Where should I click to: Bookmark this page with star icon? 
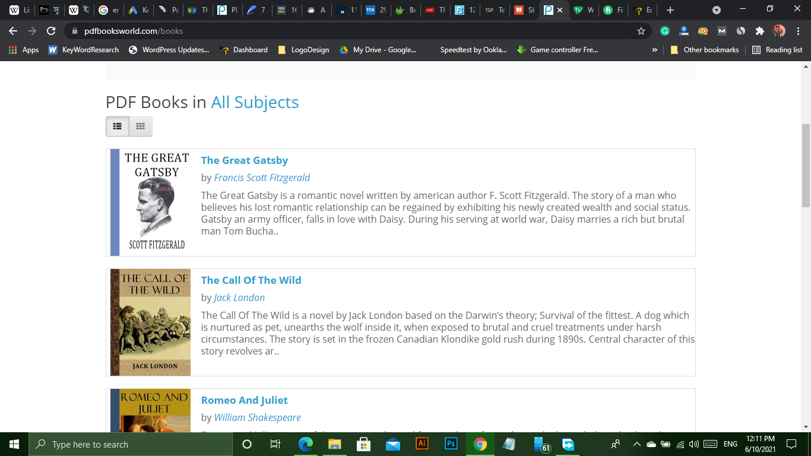[641, 31]
